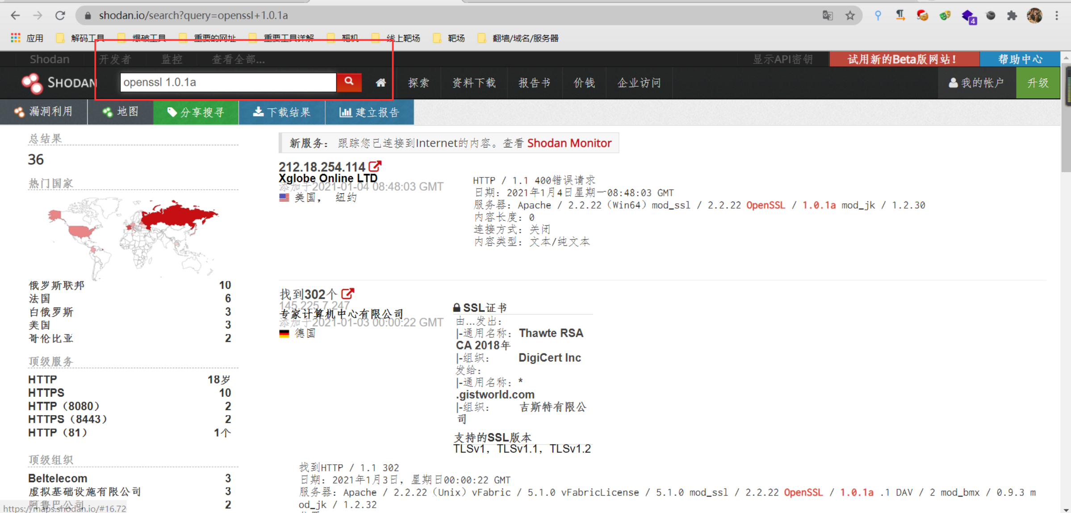The image size is (1071, 513).
Task: Click the green 升级 upgrade button
Action: click(x=1038, y=83)
